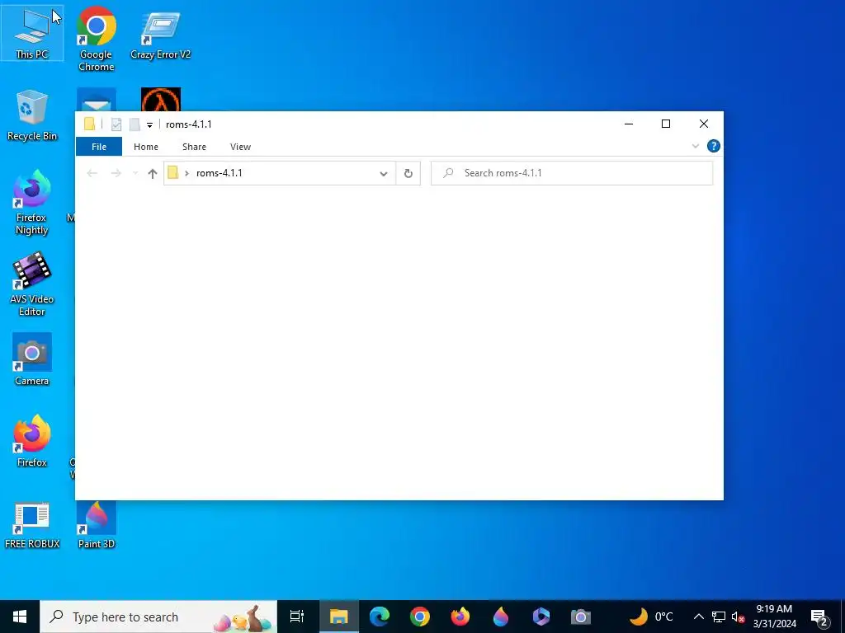Viewport: 845px width, 633px height.
Task: Open Paint 3D from the taskbar
Action: tap(501, 617)
